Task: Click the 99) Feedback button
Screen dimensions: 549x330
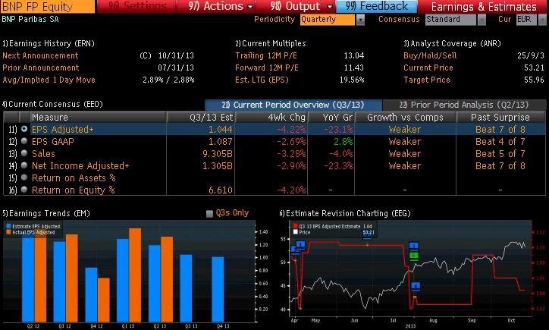Action: click(x=376, y=6)
